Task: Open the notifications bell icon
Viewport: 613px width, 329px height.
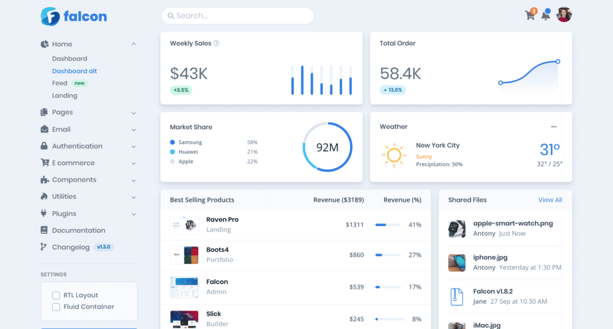Action: pyautogui.click(x=546, y=16)
